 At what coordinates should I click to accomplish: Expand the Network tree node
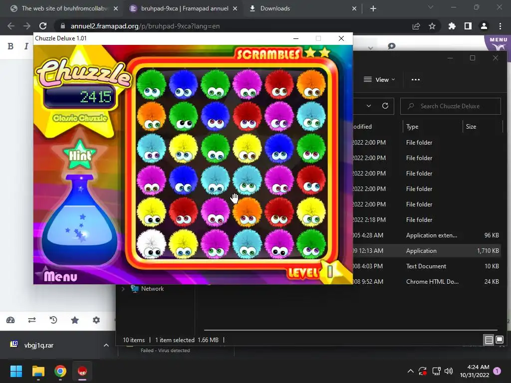[x=123, y=289]
